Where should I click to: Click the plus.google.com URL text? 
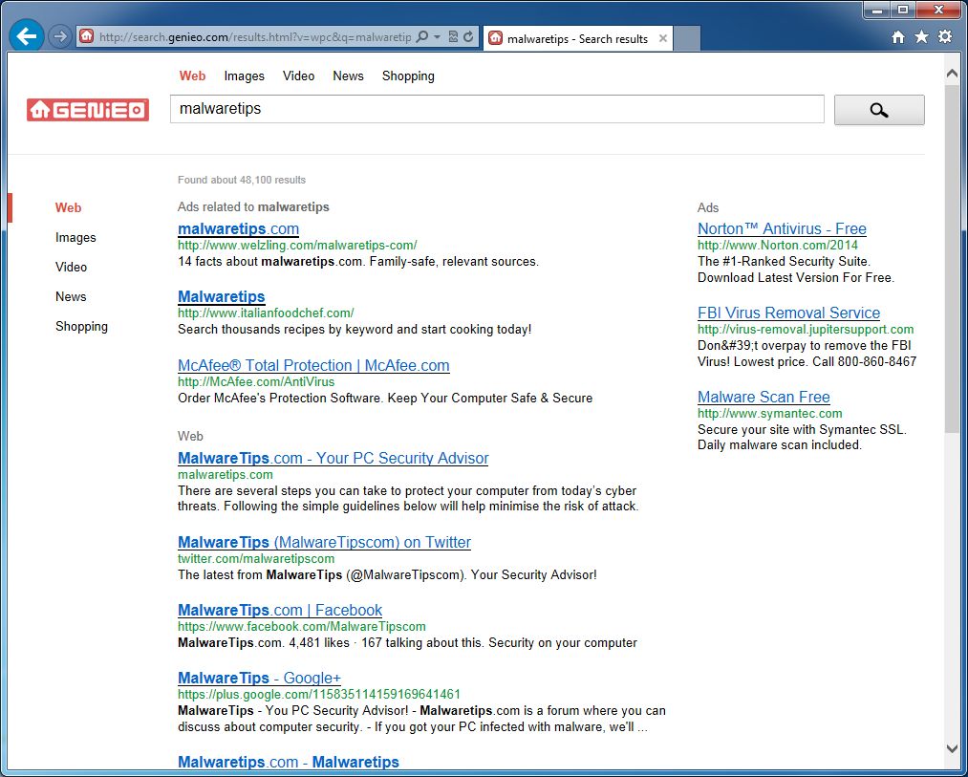click(x=319, y=694)
